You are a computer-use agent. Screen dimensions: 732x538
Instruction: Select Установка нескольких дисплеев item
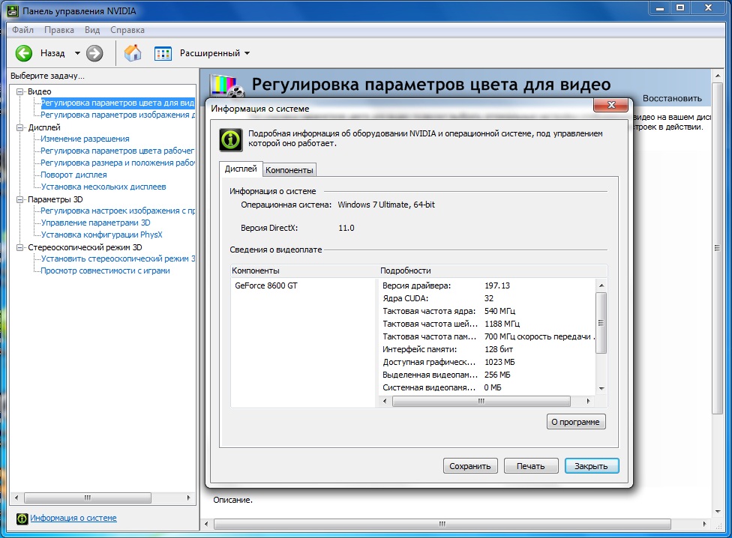pos(103,187)
